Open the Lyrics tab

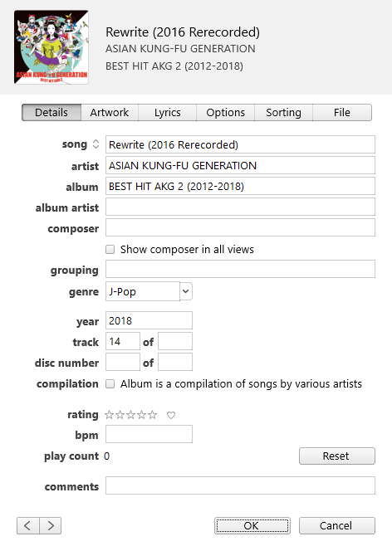pos(167,113)
